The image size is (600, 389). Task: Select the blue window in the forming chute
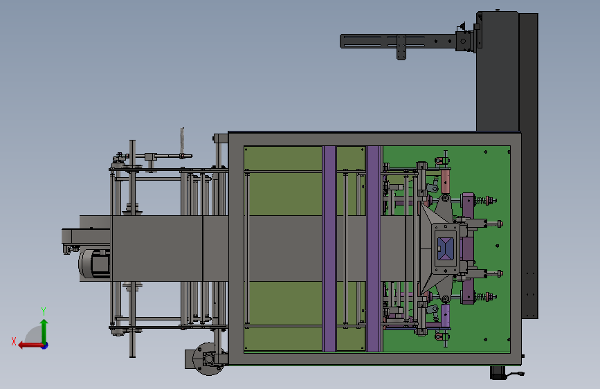pyautogui.click(x=446, y=248)
